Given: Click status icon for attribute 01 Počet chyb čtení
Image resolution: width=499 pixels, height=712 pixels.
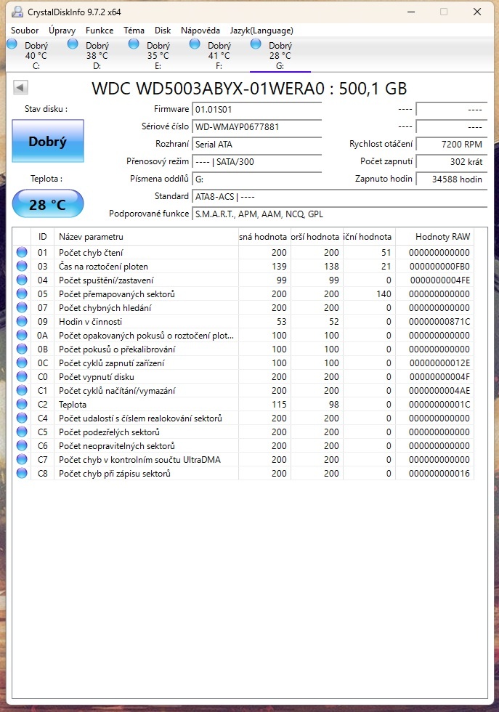Looking at the screenshot, I should [x=22, y=252].
